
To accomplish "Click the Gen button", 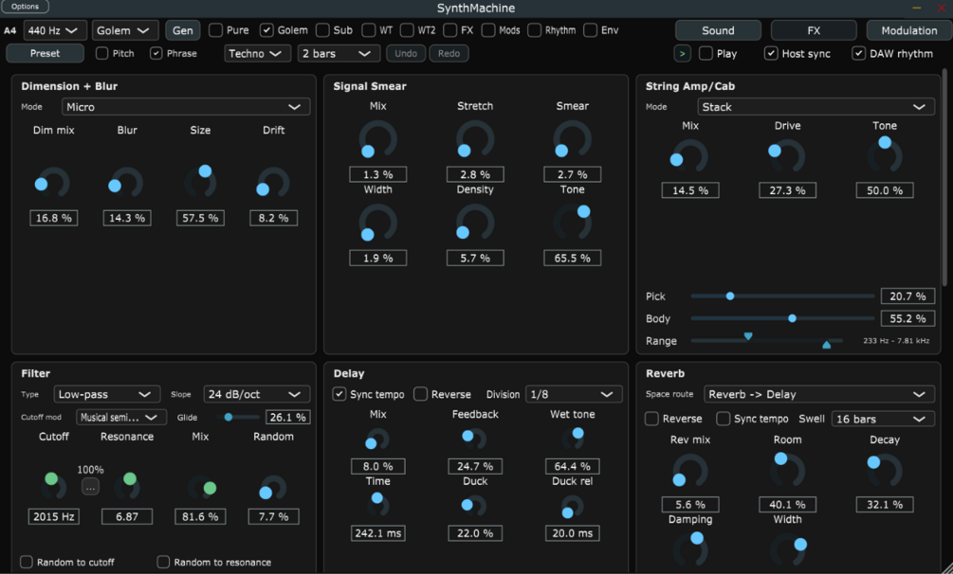I will click(x=182, y=30).
